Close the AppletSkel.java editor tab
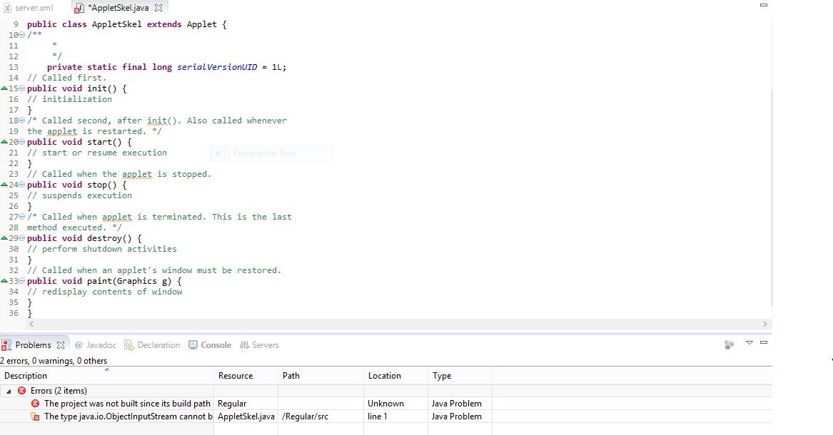833x435 pixels. [158, 8]
